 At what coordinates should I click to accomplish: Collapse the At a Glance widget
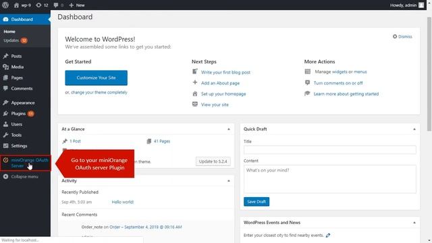point(229,129)
